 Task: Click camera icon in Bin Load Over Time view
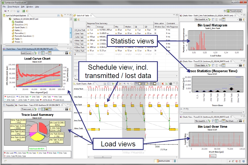click(240, 121)
